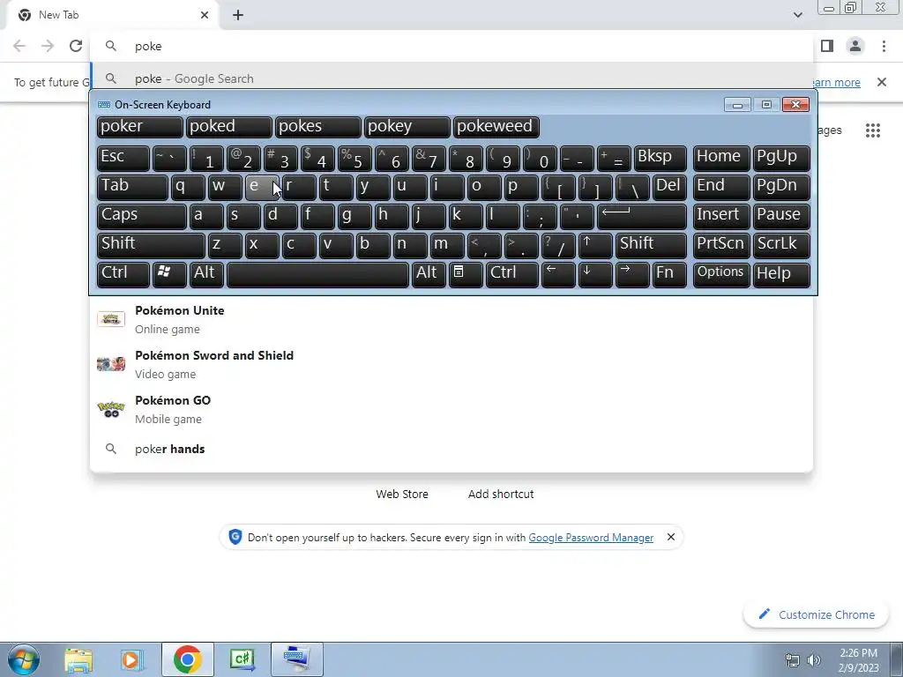Screen dimensions: 903x677
Task: Click the PrtScn key
Action: point(721,245)
